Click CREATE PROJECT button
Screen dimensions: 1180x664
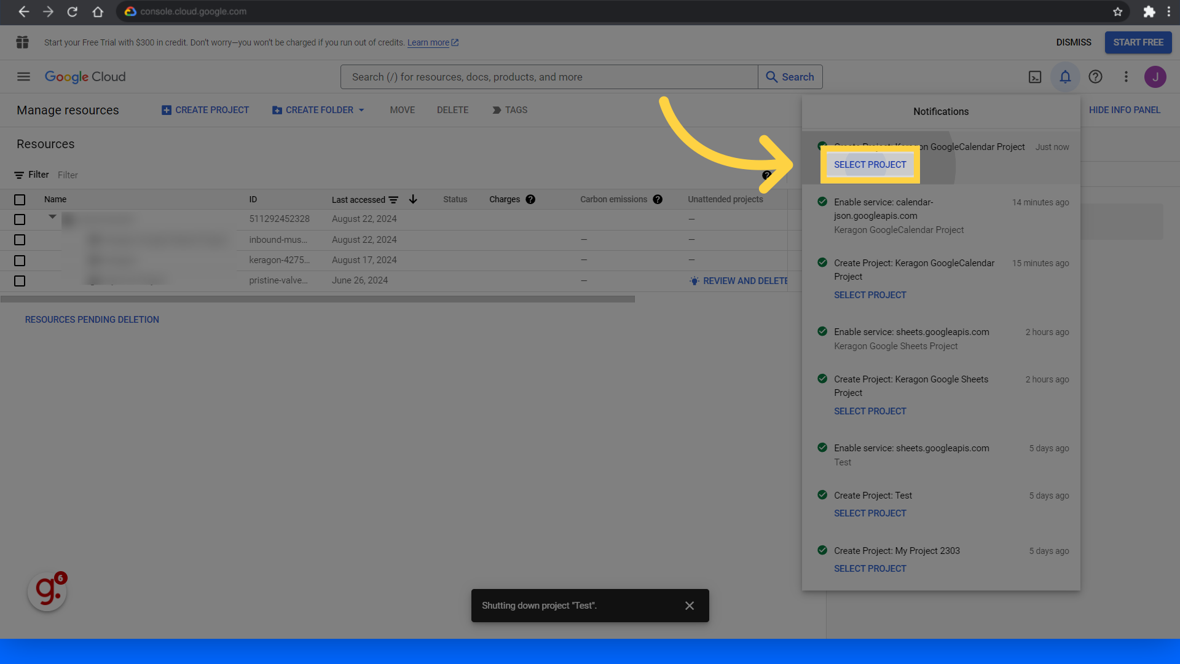tap(205, 110)
